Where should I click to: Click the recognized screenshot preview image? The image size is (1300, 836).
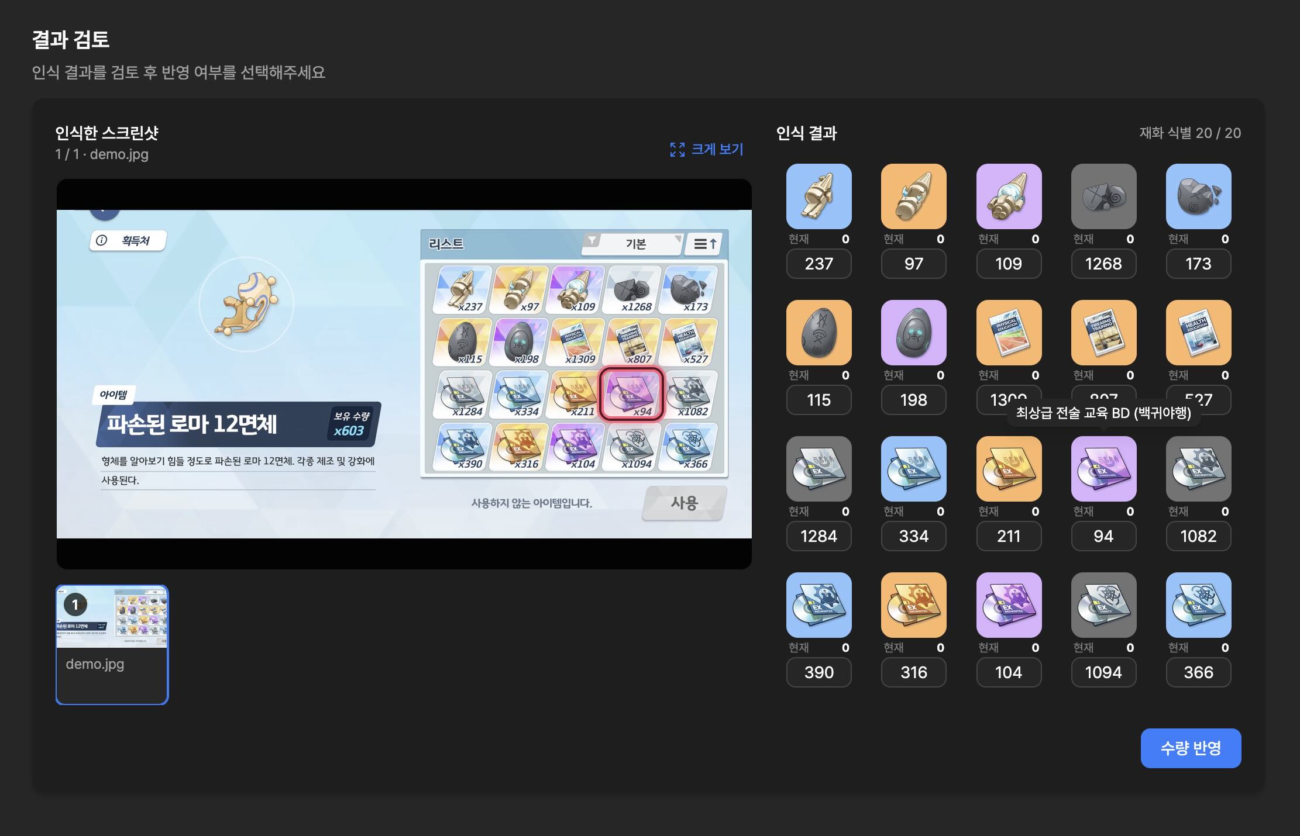[404, 374]
